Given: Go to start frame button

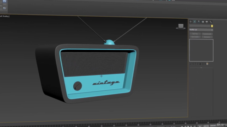Looking at the screenshot, I should click(182, 126).
